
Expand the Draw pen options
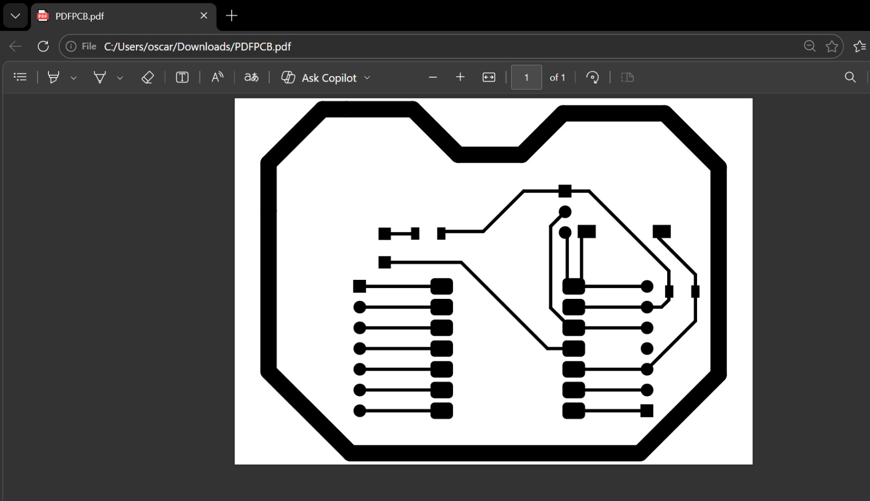coord(120,78)
